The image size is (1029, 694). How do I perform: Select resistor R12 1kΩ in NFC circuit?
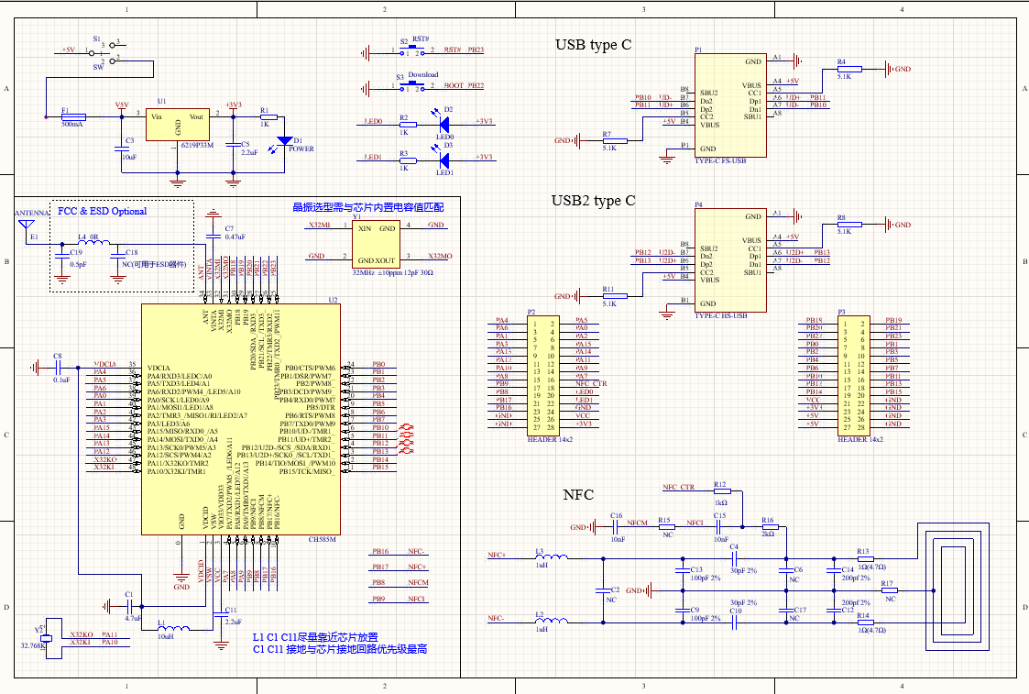point(721,490)
